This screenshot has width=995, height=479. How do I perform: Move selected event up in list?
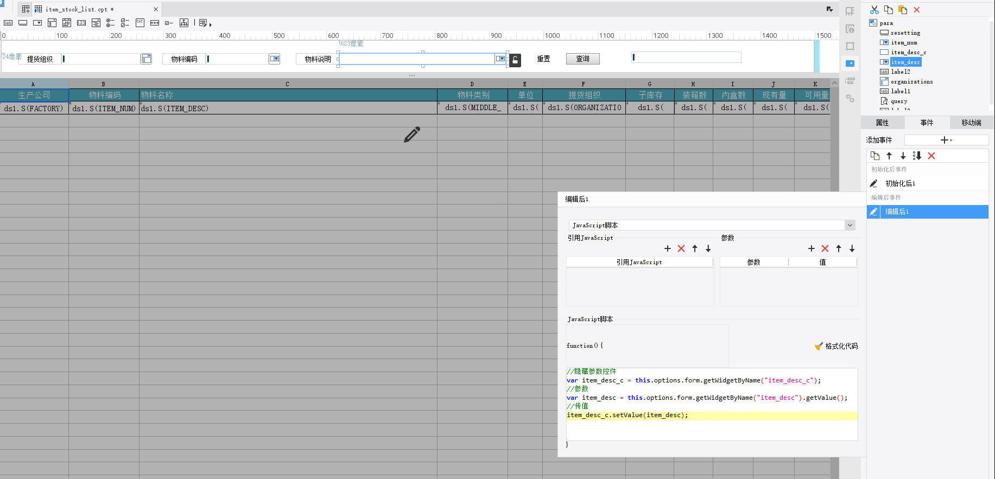pyautogui.click(x=889, y=156)
